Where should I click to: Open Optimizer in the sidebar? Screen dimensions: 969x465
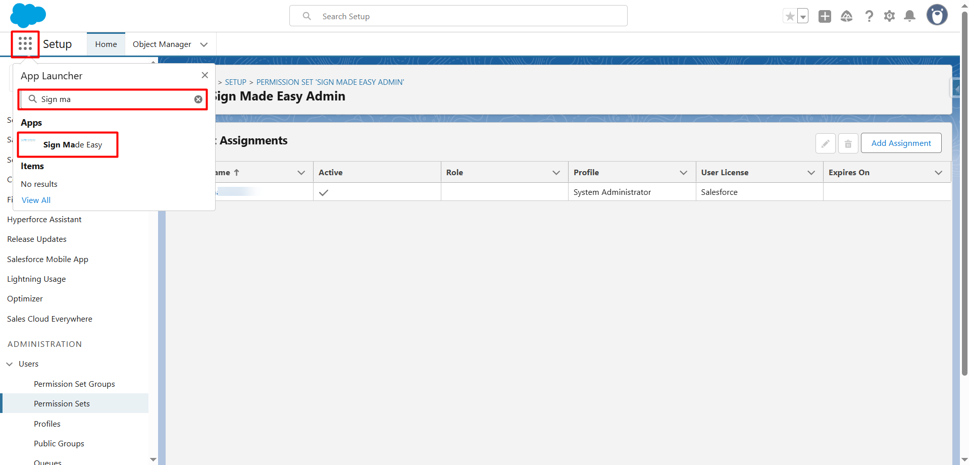25,299
